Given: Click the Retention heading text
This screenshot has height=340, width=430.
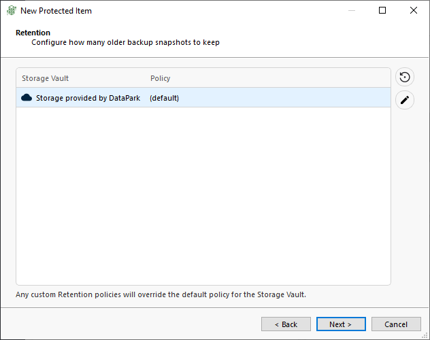Looking at the screenshot, I should [x=33, y=33].
